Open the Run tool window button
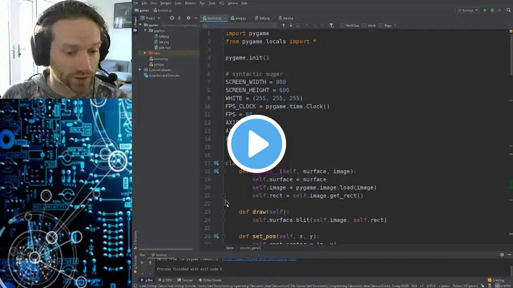 (x=147, y=280)
